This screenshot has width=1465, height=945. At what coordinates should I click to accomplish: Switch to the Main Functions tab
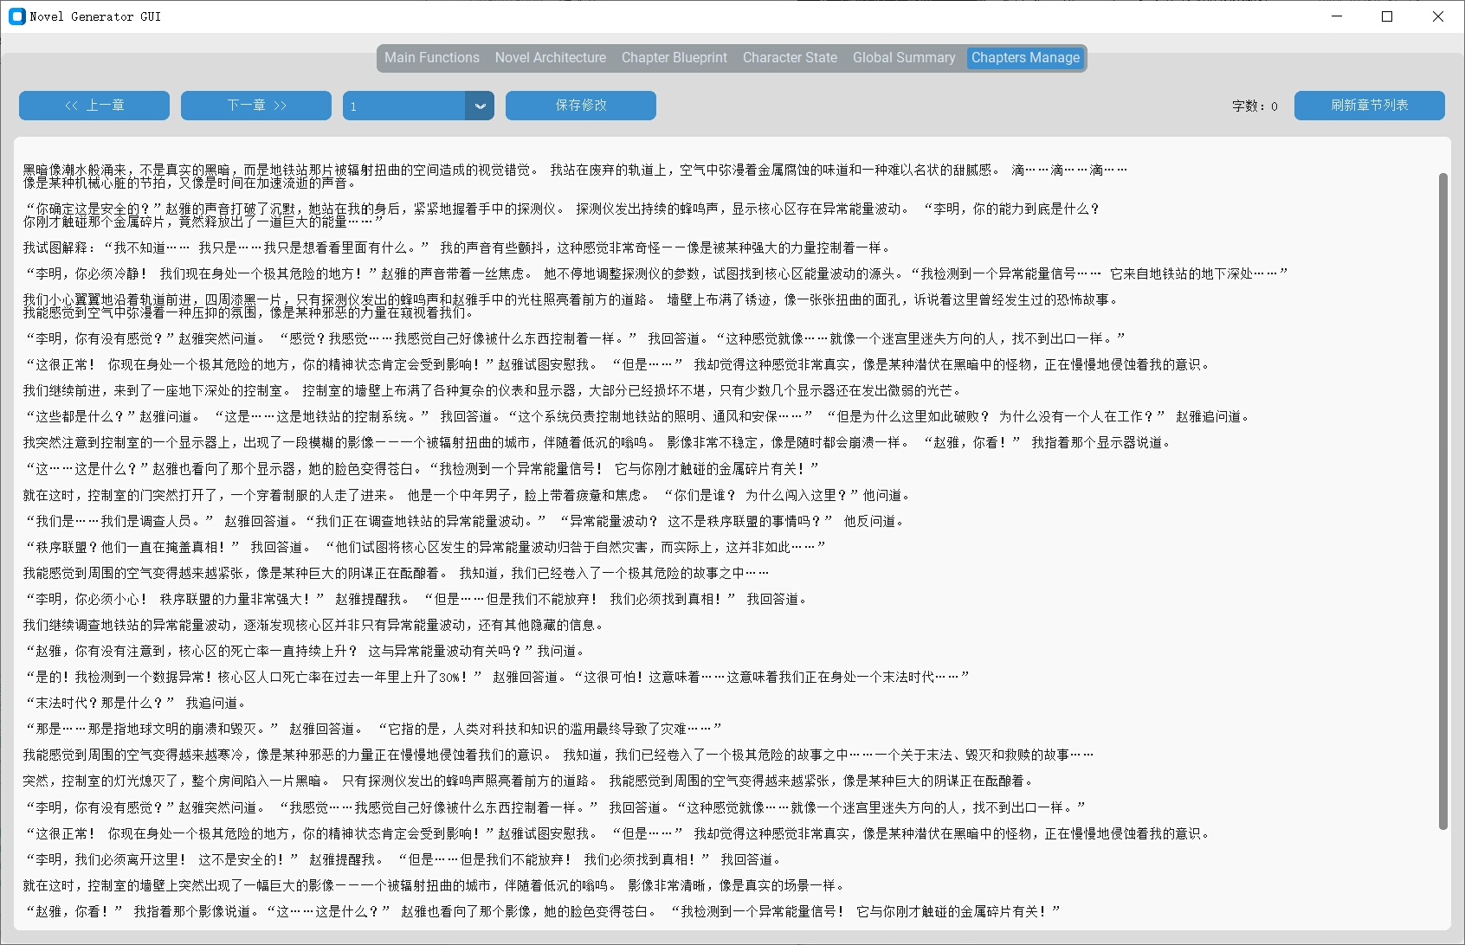point(432,58)
